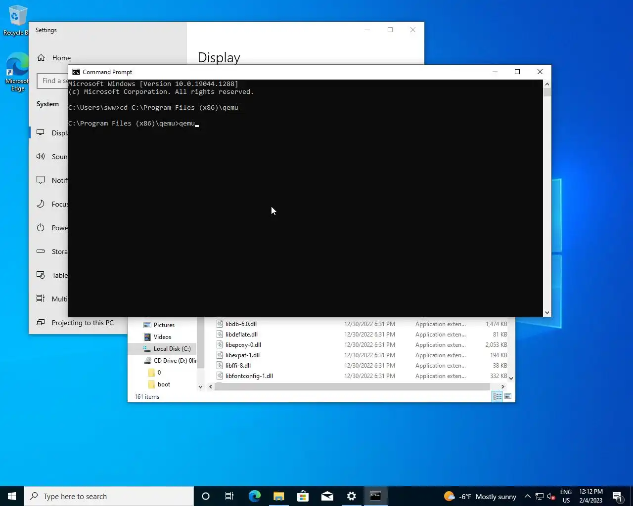The image size is (633, 506).
Task: Open the notification center icon
Action: point(617,497)
